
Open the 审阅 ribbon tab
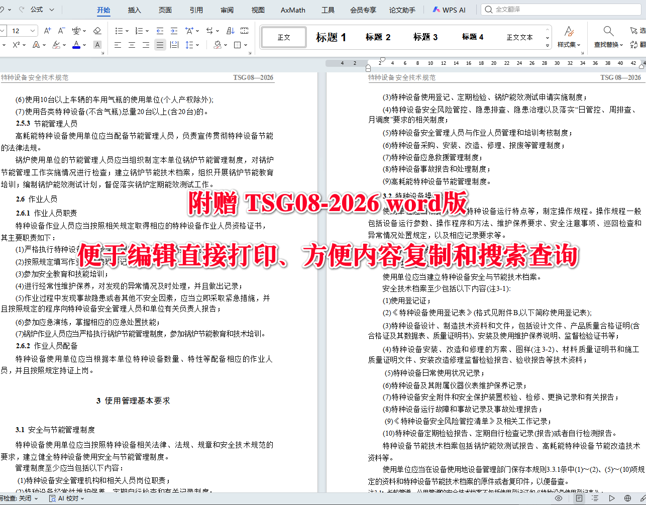coord(227,10)
